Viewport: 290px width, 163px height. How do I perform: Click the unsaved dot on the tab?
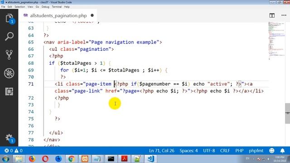pyautogui.click(x=92, y=15)
